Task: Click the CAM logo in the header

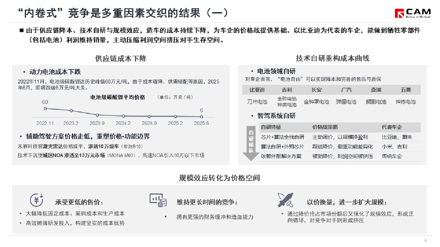Action: pyautogui.click(x=413, y=13)
